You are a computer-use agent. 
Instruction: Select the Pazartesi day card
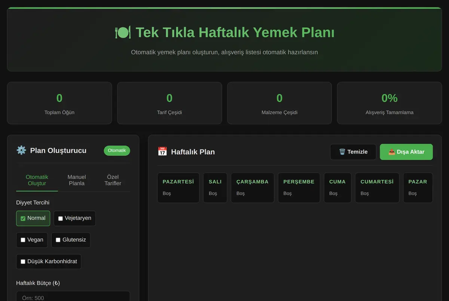point(178,188)
